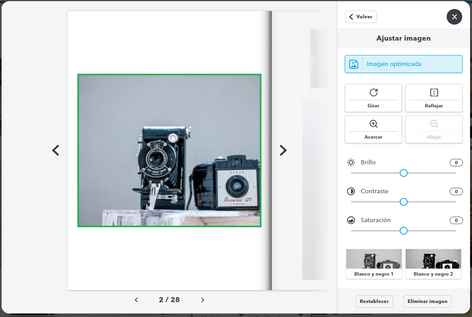Image resolution: width=472 pixels, height=317 pixels.
Task: Select the green-bordered camera photo
Action: click(x=169, y=150)
